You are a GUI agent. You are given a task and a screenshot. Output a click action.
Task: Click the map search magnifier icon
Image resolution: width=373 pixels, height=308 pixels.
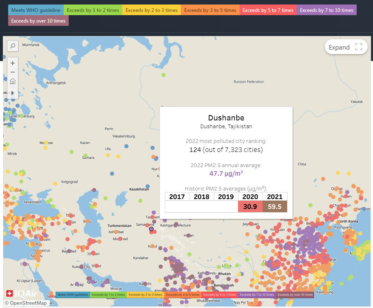13,46
